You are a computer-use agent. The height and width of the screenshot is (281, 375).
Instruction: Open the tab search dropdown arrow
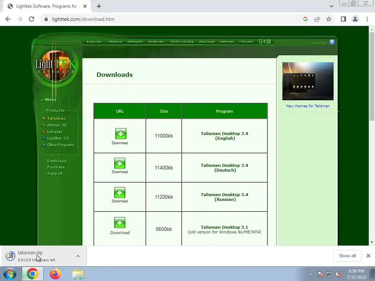(331, 6)
